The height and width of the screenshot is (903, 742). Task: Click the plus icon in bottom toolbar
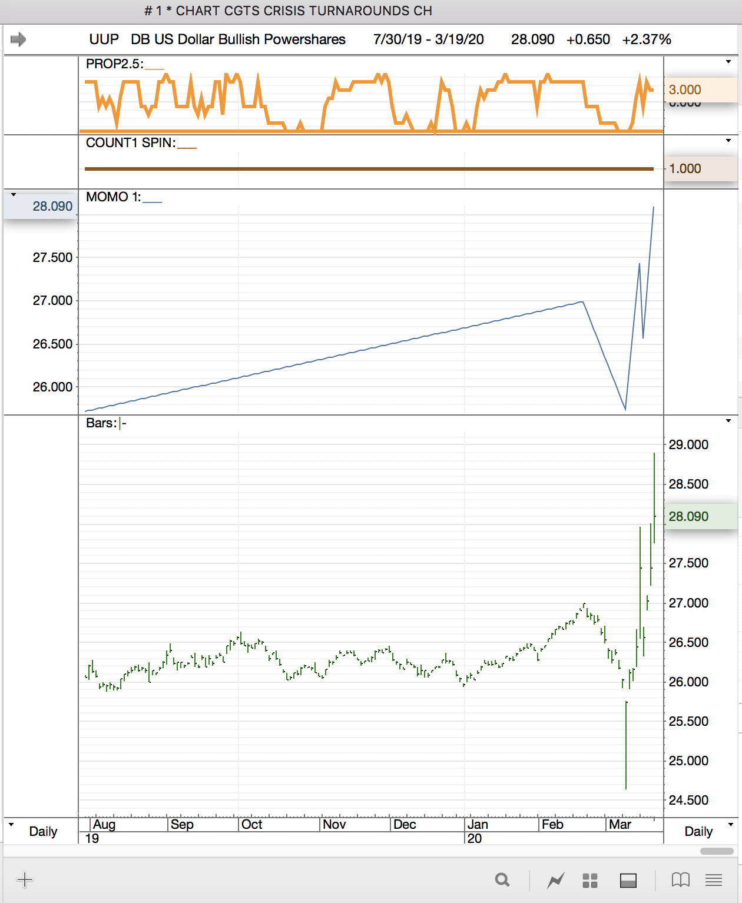tap(25, 880)
